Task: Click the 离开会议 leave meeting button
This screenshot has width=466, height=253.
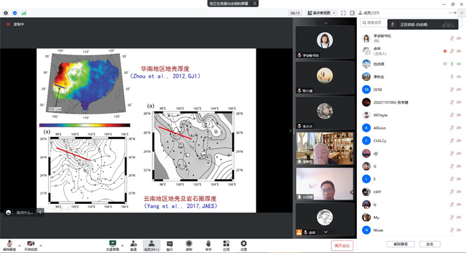Action: pyautogui.click(x=342, y=246)
